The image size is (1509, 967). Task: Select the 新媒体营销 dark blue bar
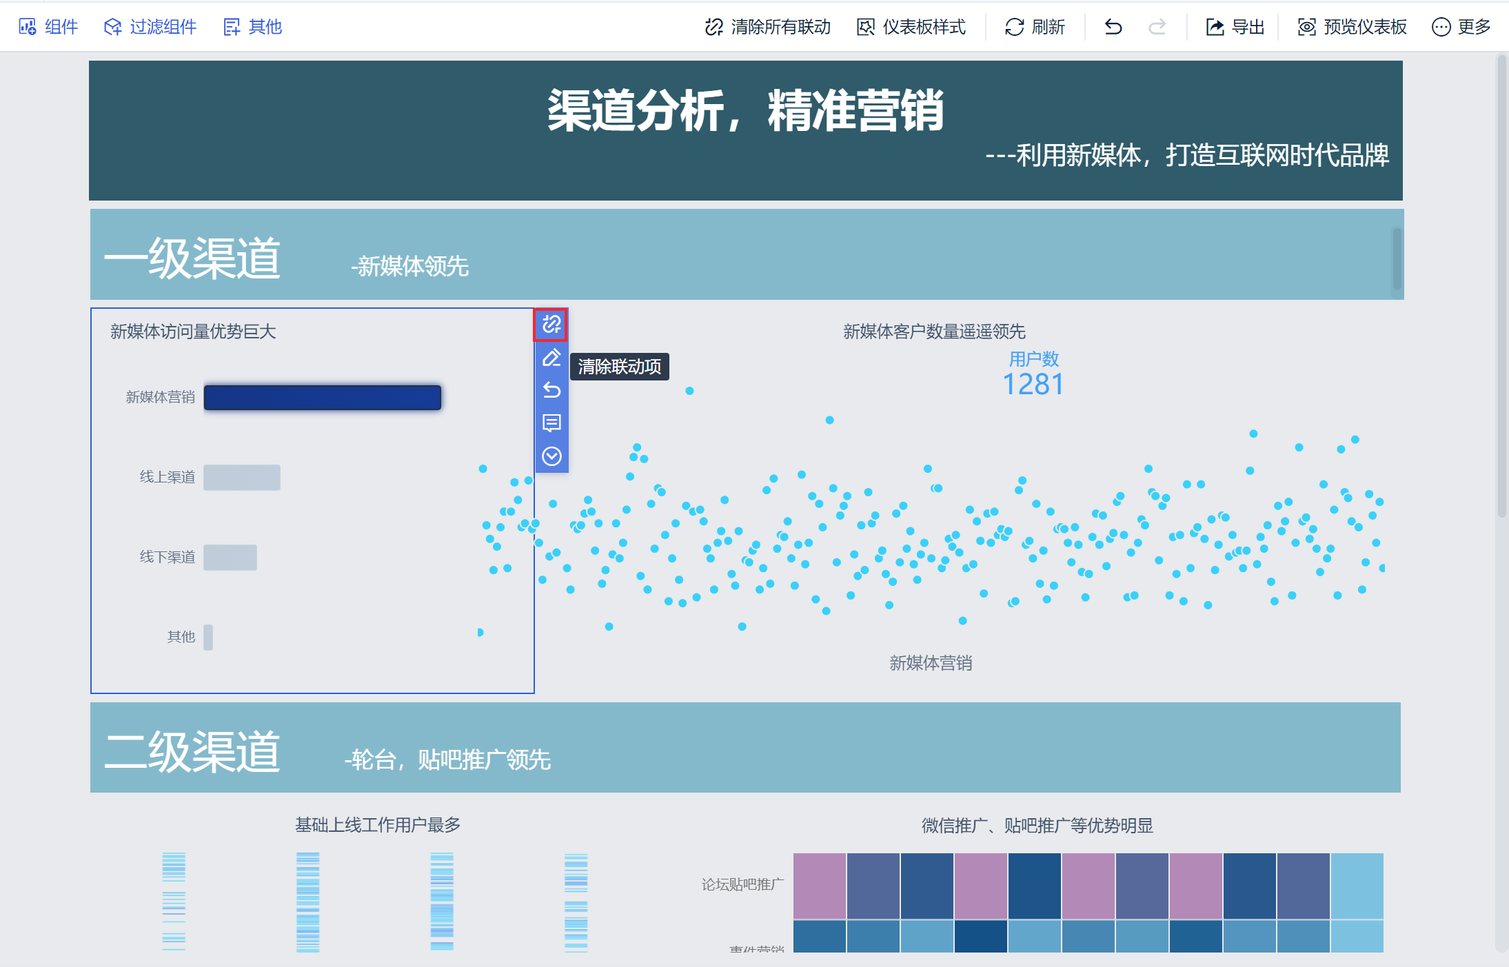tap(322, 398)
